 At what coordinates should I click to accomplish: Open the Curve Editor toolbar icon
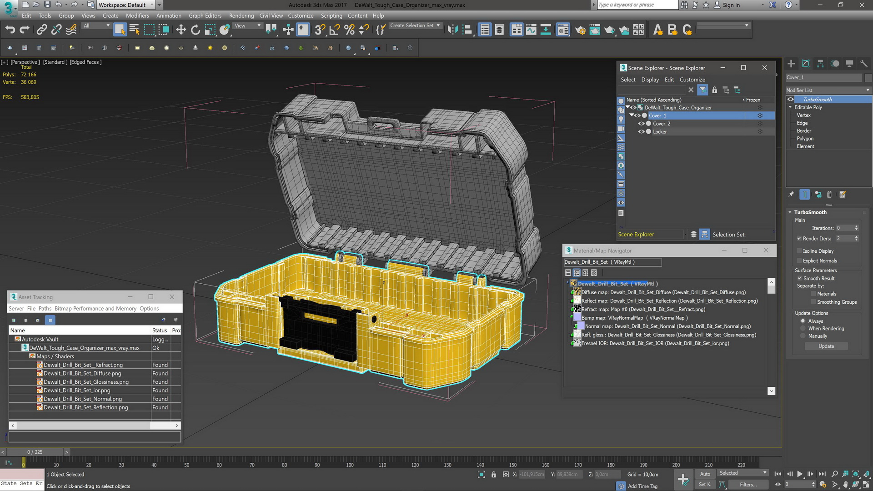point(531,30)
